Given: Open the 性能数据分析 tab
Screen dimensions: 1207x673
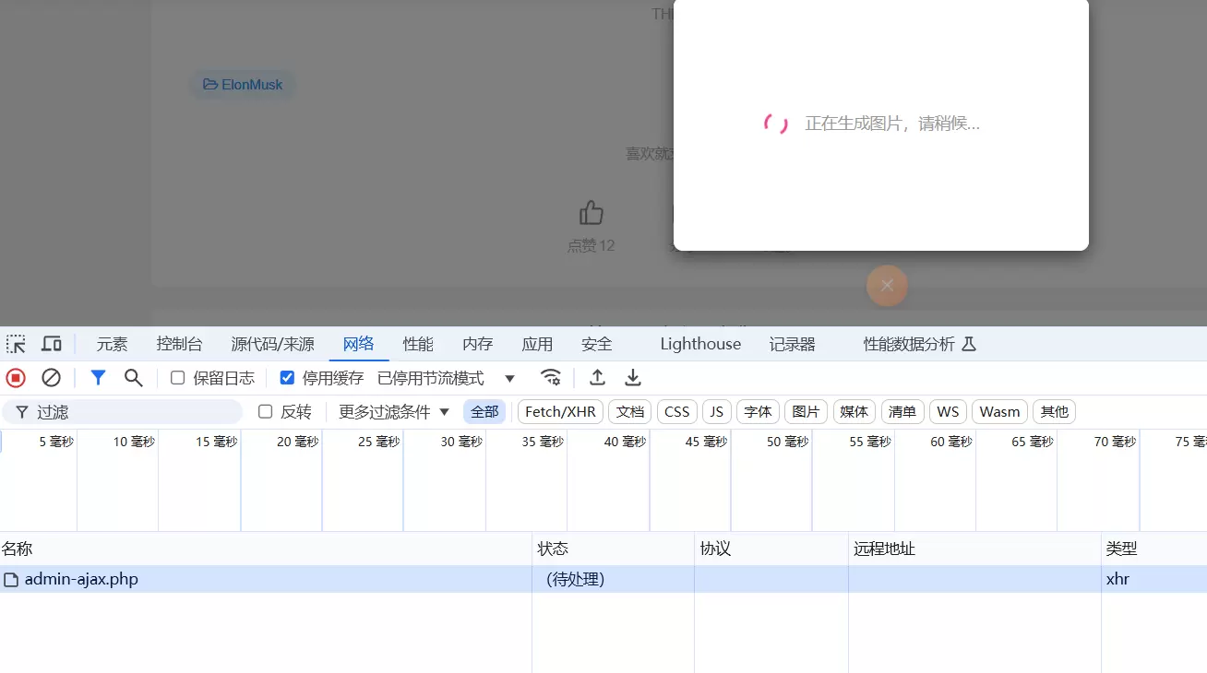Looking at the screenshot, I should pyautogui.click(x=909, y=344).
